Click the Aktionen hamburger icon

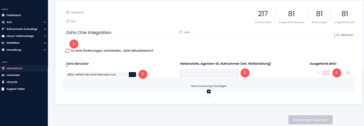[338, 35]
